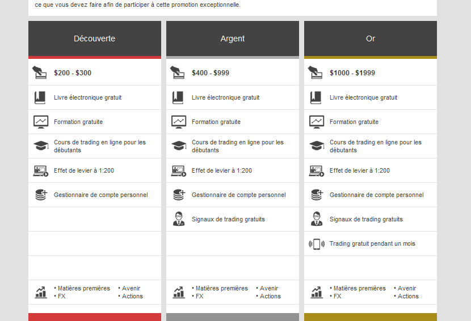Click the leverage video icon in Or column
The image size is (471, 321).
coord(316,171)
